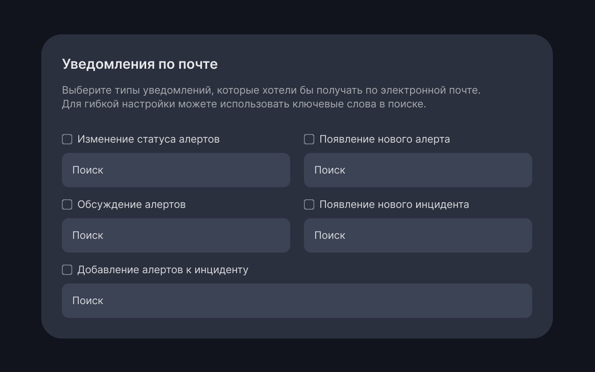Click the wide search field at the bottom
This screenshot has height=372, width=595.
[x=297, y=301]
